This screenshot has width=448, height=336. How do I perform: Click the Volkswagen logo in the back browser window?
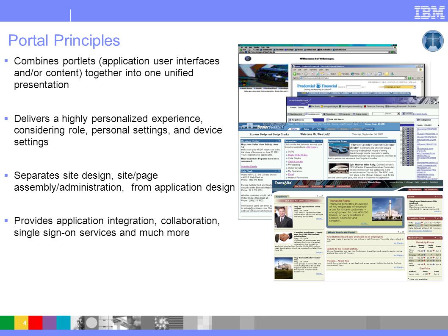[248, 58]
